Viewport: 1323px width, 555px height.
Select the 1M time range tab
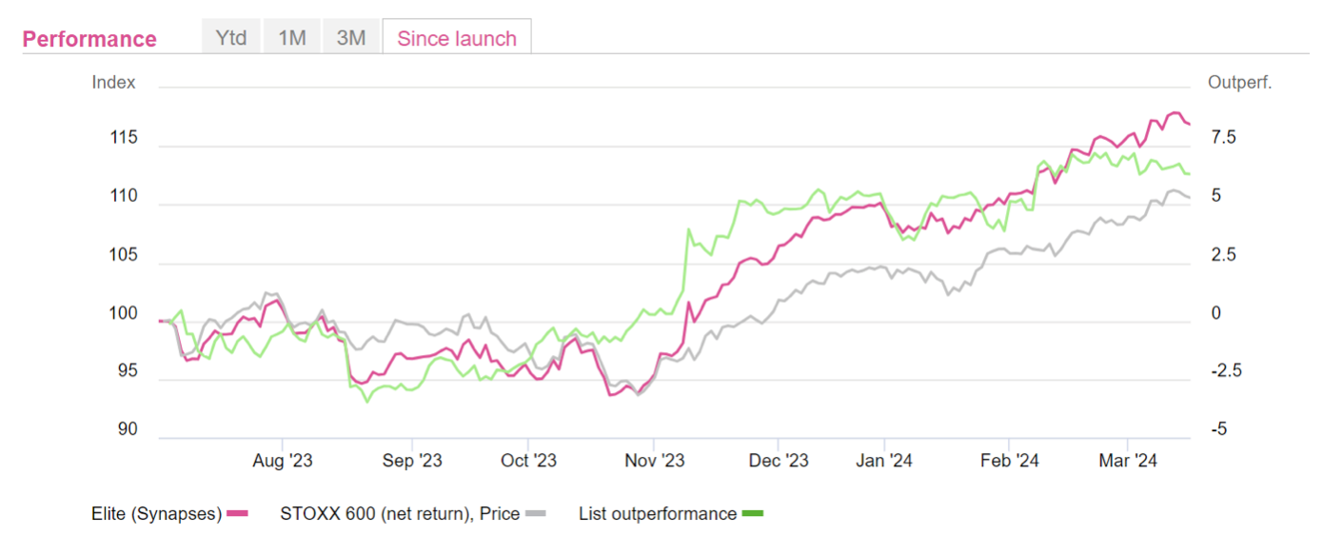tap(291, 38)
